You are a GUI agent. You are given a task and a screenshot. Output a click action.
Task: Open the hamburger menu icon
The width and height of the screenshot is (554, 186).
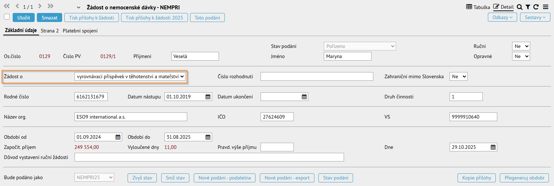coord(545,7)
